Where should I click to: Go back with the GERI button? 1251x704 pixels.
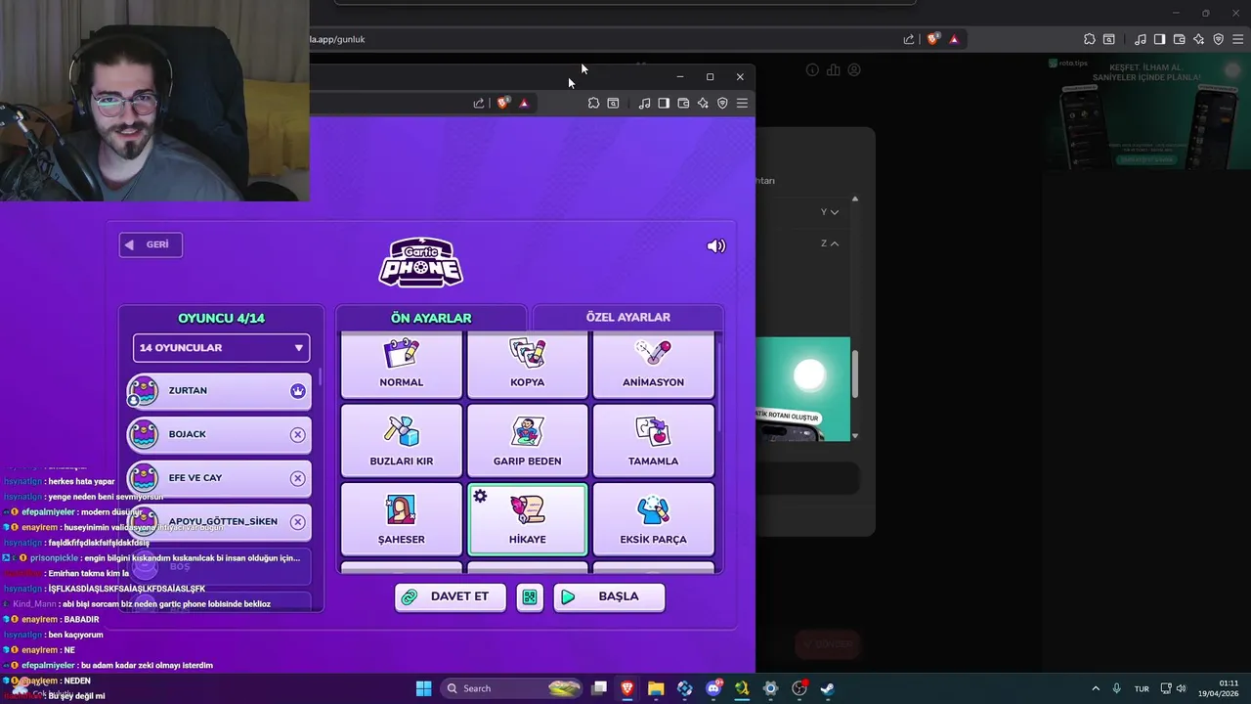point(151,244)
